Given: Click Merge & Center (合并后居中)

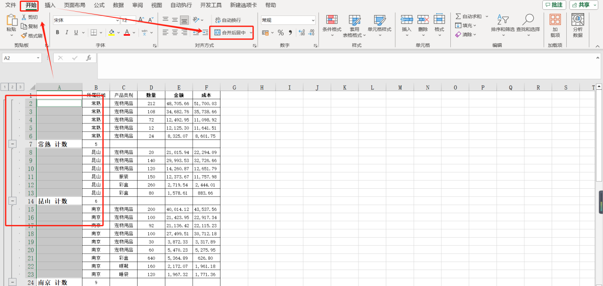Looking at the screenshot, I should tap(230, 32).
